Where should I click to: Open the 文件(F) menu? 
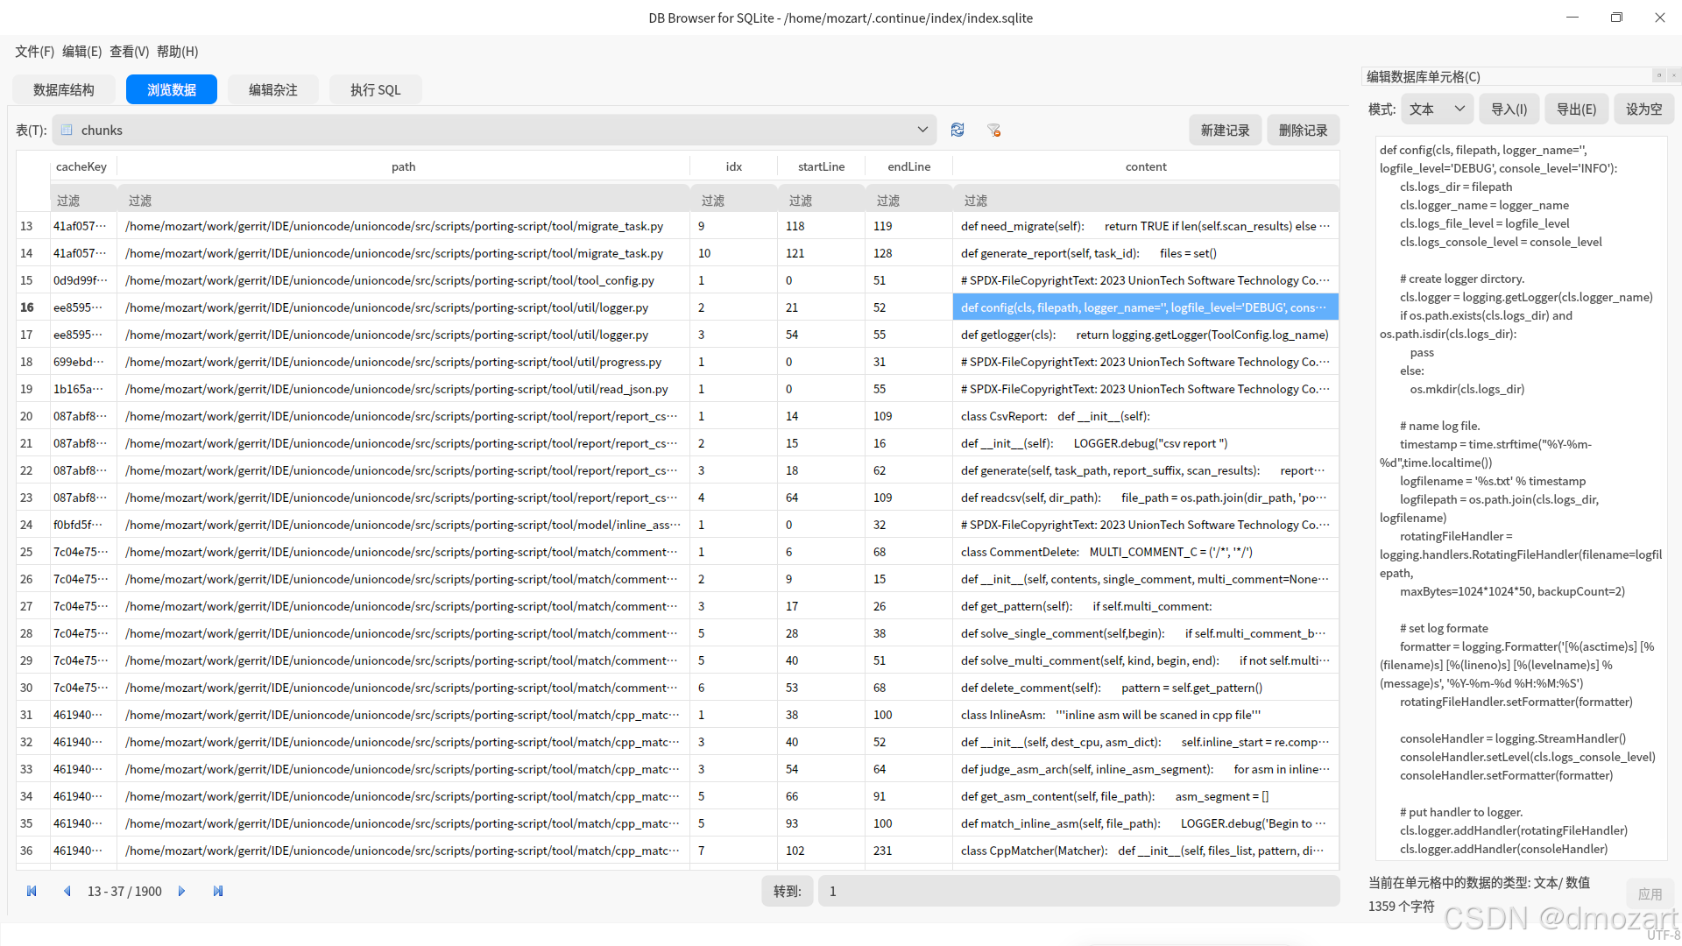coord(34,52)
